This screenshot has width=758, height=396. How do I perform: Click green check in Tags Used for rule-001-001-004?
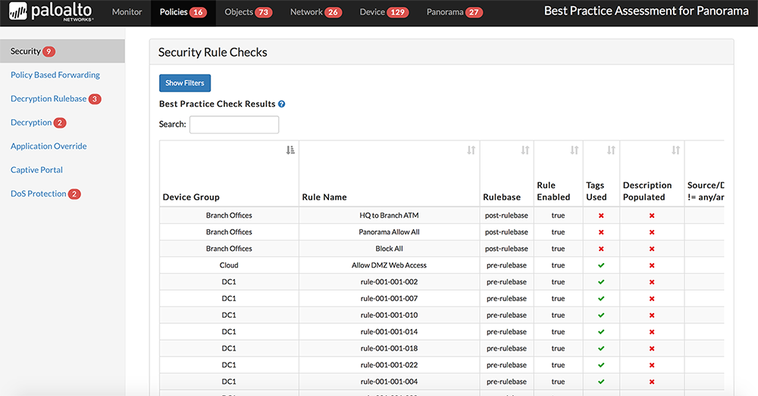click(601, 382)
